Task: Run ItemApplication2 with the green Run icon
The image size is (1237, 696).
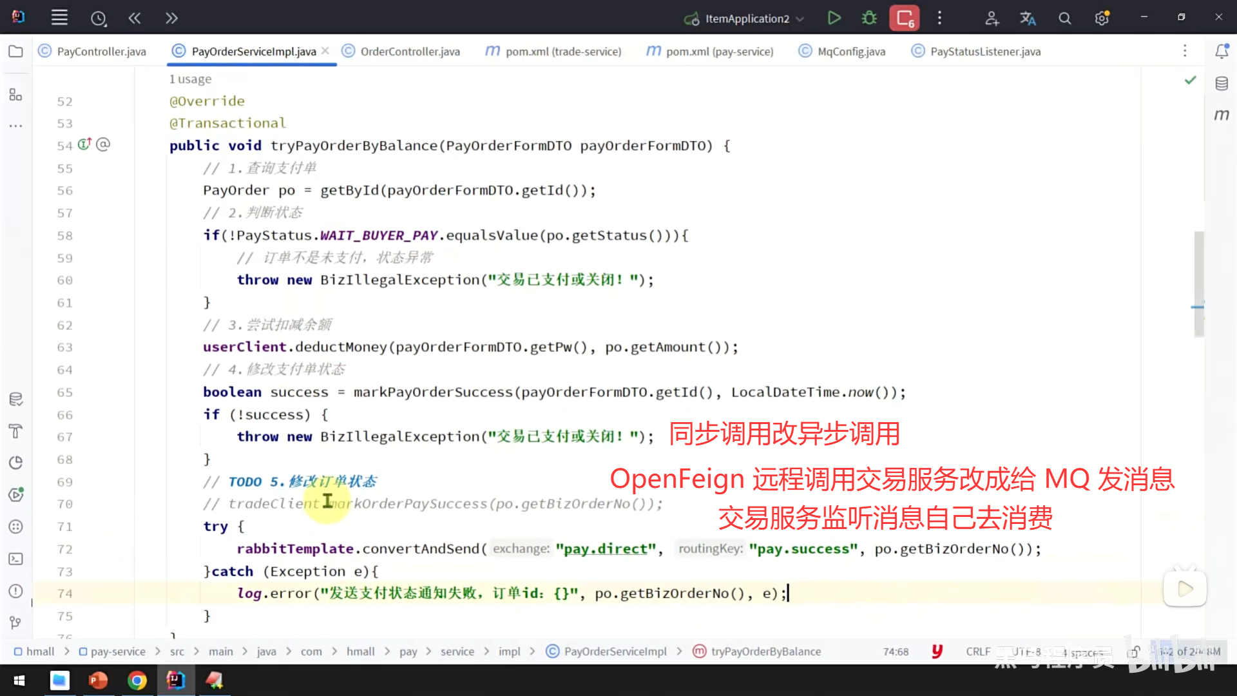Action: point(834,18)
